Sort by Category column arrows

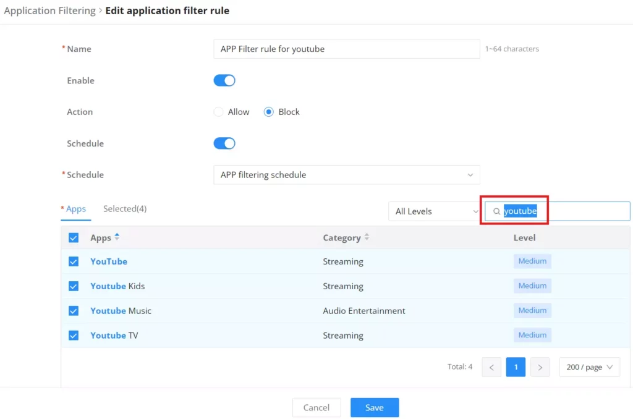(367, 237)
